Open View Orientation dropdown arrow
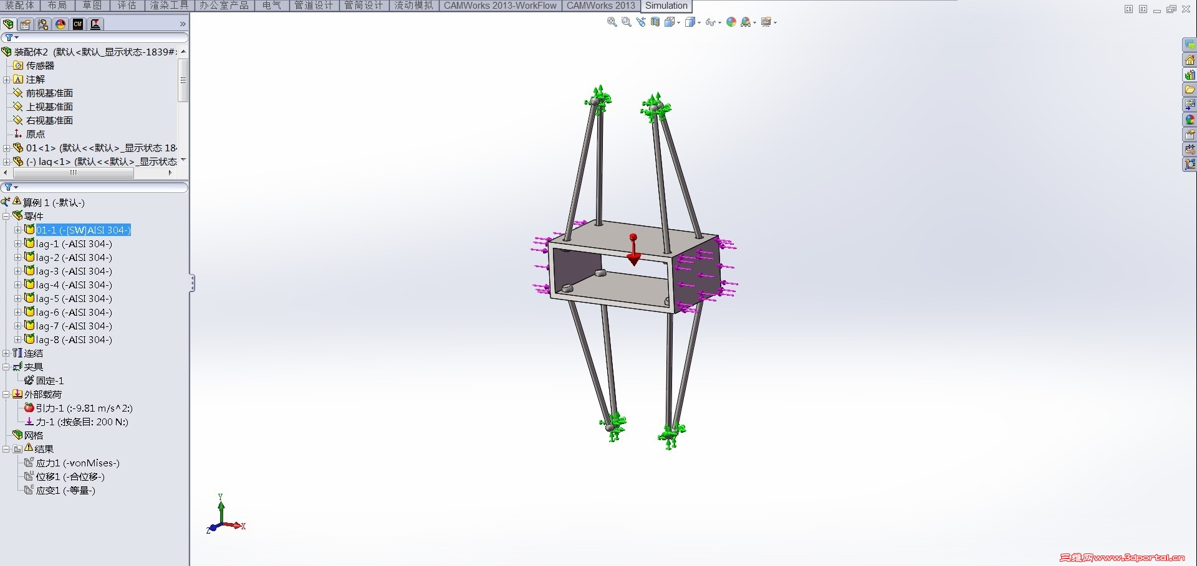 [678, 23]
